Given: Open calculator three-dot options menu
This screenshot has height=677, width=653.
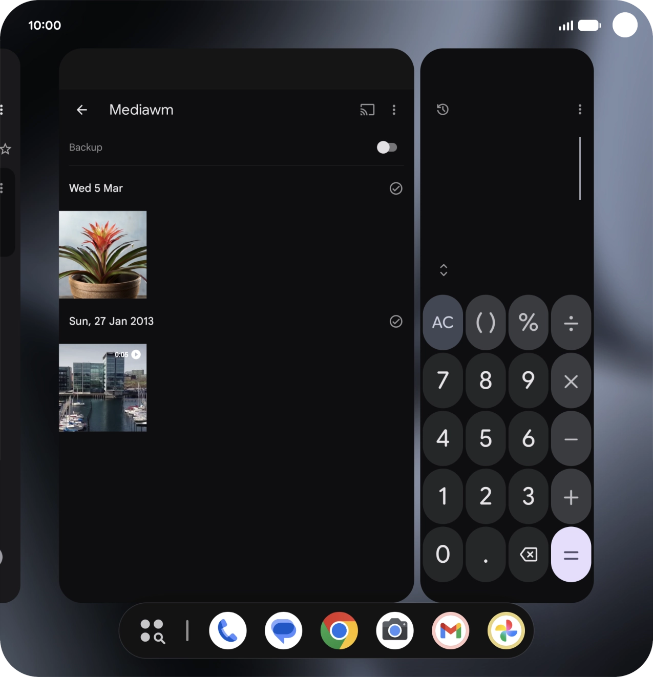Looking at the screenshot, I should click(x=580, y=109).
